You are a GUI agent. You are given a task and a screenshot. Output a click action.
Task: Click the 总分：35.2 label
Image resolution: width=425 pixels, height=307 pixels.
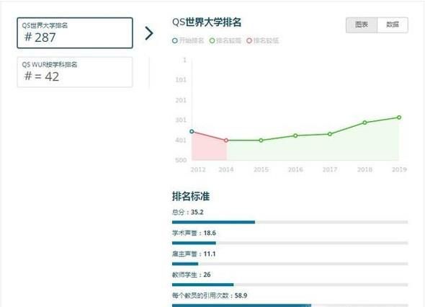coord(187,212)
